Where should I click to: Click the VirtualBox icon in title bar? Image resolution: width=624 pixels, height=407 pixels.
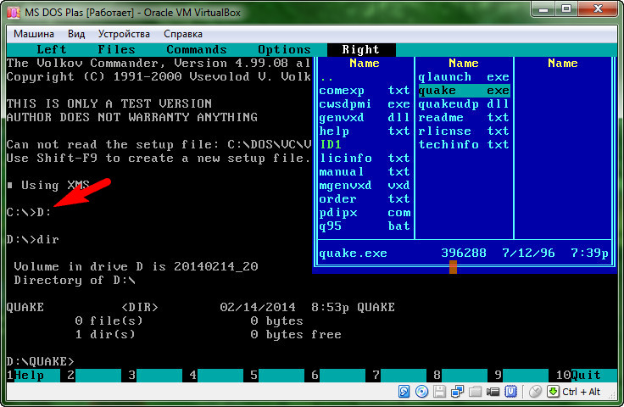click(x=13, y=13)
